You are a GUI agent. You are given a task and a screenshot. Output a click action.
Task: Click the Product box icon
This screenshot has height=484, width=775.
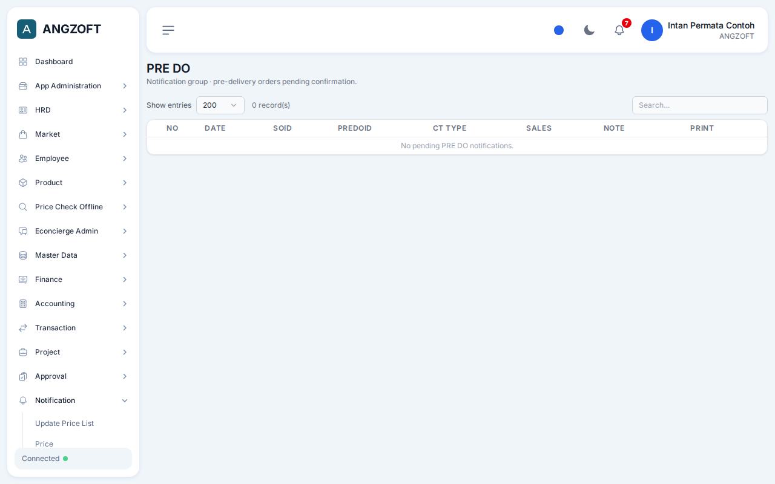pos(23,183)
